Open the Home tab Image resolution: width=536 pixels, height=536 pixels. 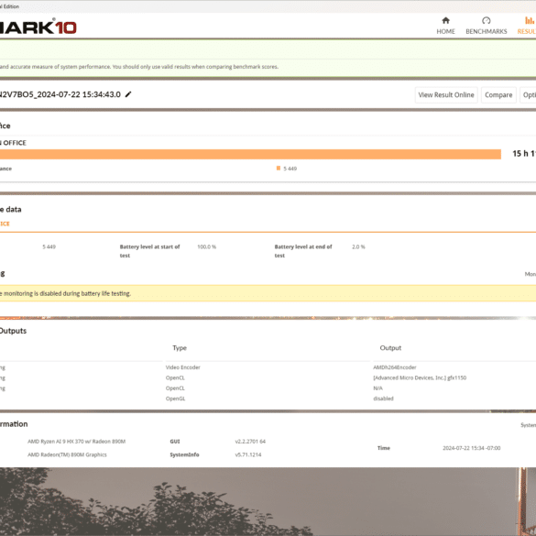(x=445, y=26)
